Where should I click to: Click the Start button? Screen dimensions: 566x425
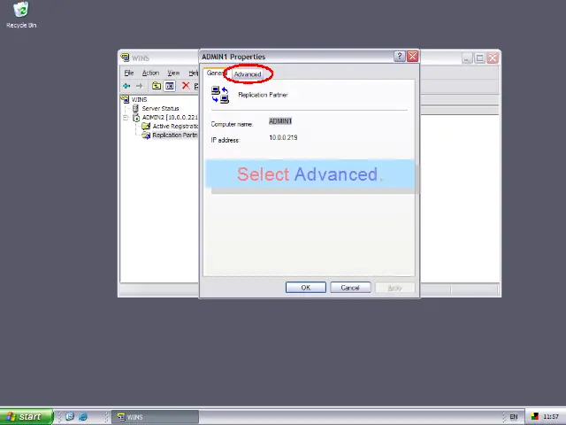tap(24, 416)
